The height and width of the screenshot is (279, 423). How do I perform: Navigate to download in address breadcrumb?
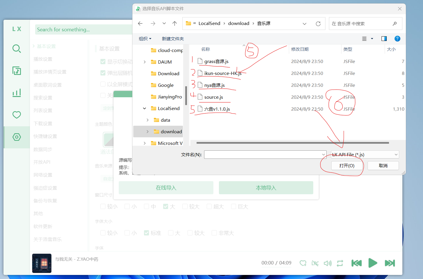(239, 24)
